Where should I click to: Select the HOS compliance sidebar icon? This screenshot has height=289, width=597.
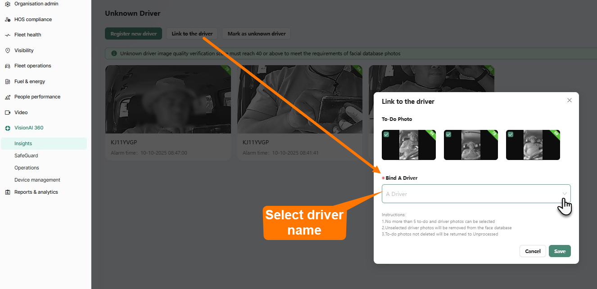(x=33, y=19)
